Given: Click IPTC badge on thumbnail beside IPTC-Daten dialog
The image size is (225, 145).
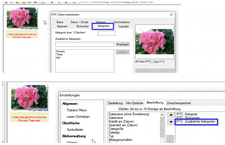Looking at the screenshot, I should pyautogui.click(x=31, y=28).
